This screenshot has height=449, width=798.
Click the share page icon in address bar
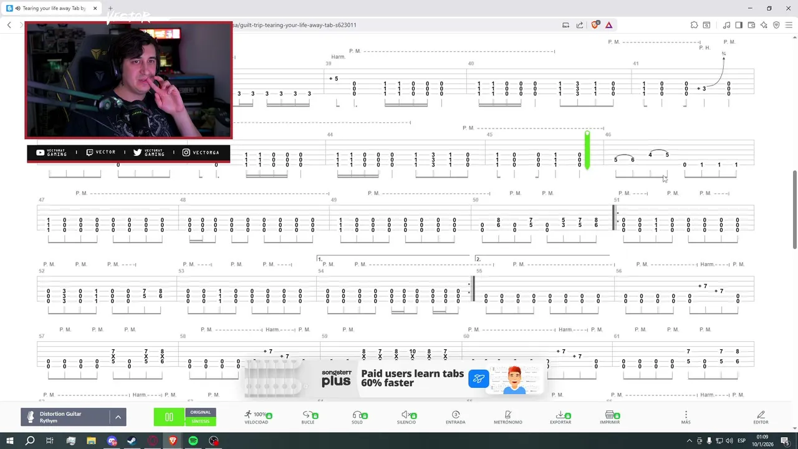point(580,25)
